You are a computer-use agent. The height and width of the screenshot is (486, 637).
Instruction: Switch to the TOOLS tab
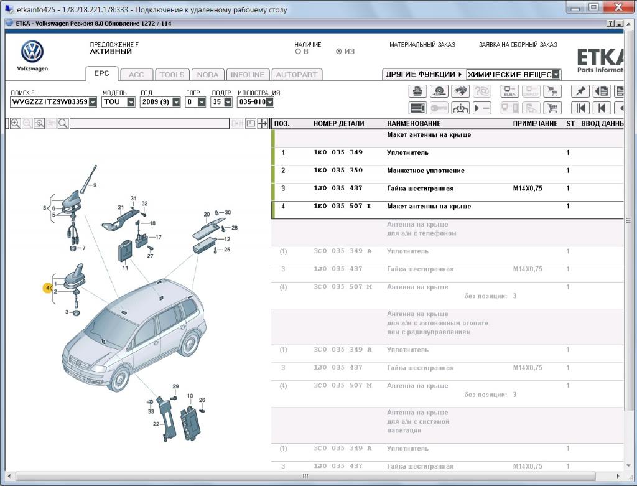click(172, 75)
